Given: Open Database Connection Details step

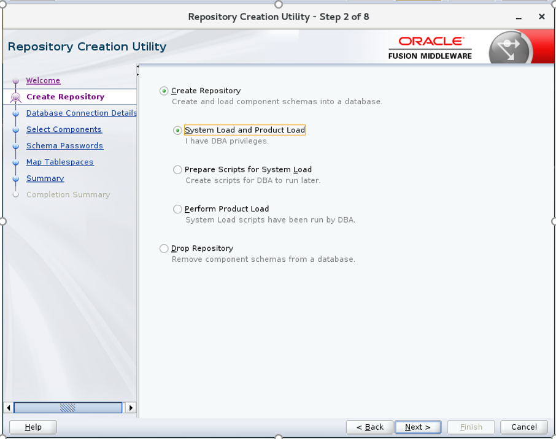Looking at the screenshot, I should pos(81,113).
